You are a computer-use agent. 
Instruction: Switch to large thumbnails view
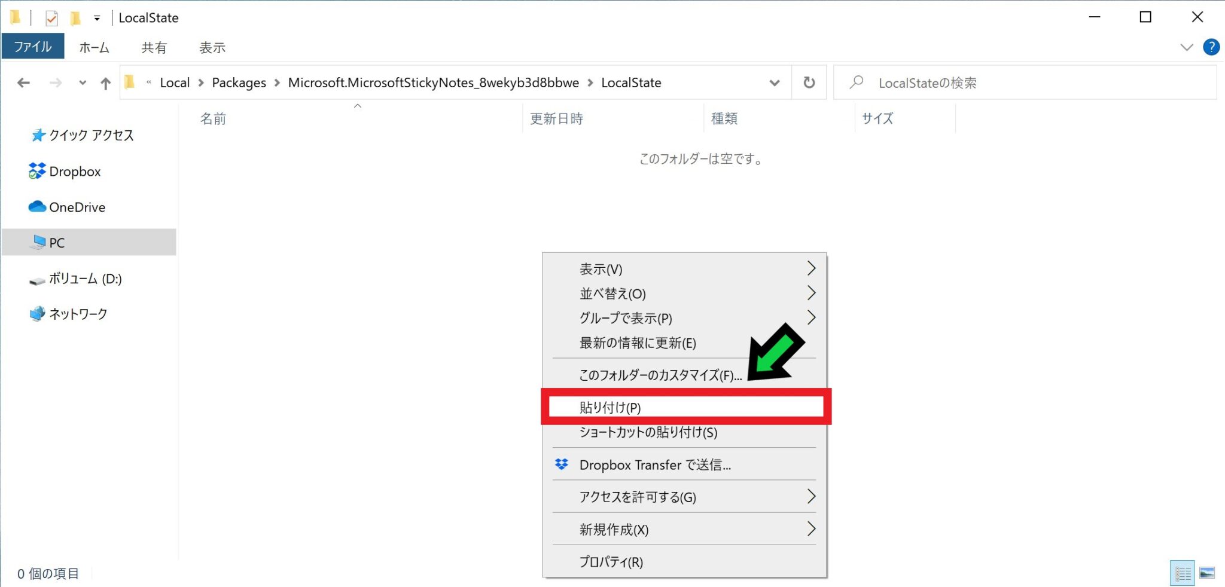[1207, 573]
